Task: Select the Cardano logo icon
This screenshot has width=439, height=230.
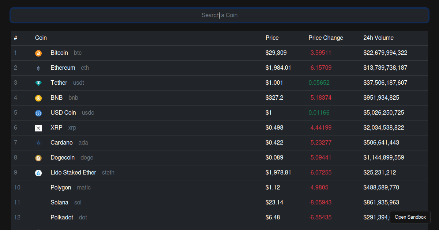Action: point(38,143)
